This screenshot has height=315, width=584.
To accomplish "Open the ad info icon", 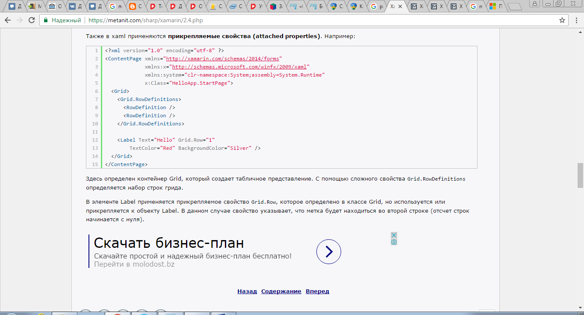I will click(394, 242).
